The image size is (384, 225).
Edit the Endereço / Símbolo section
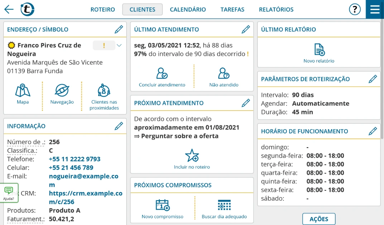tap(119, 30)
